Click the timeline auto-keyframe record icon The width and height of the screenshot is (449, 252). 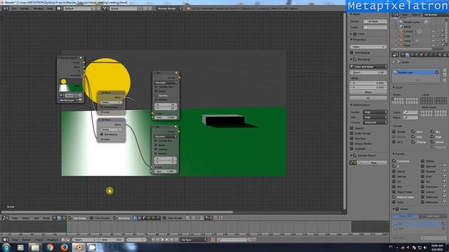213,239
